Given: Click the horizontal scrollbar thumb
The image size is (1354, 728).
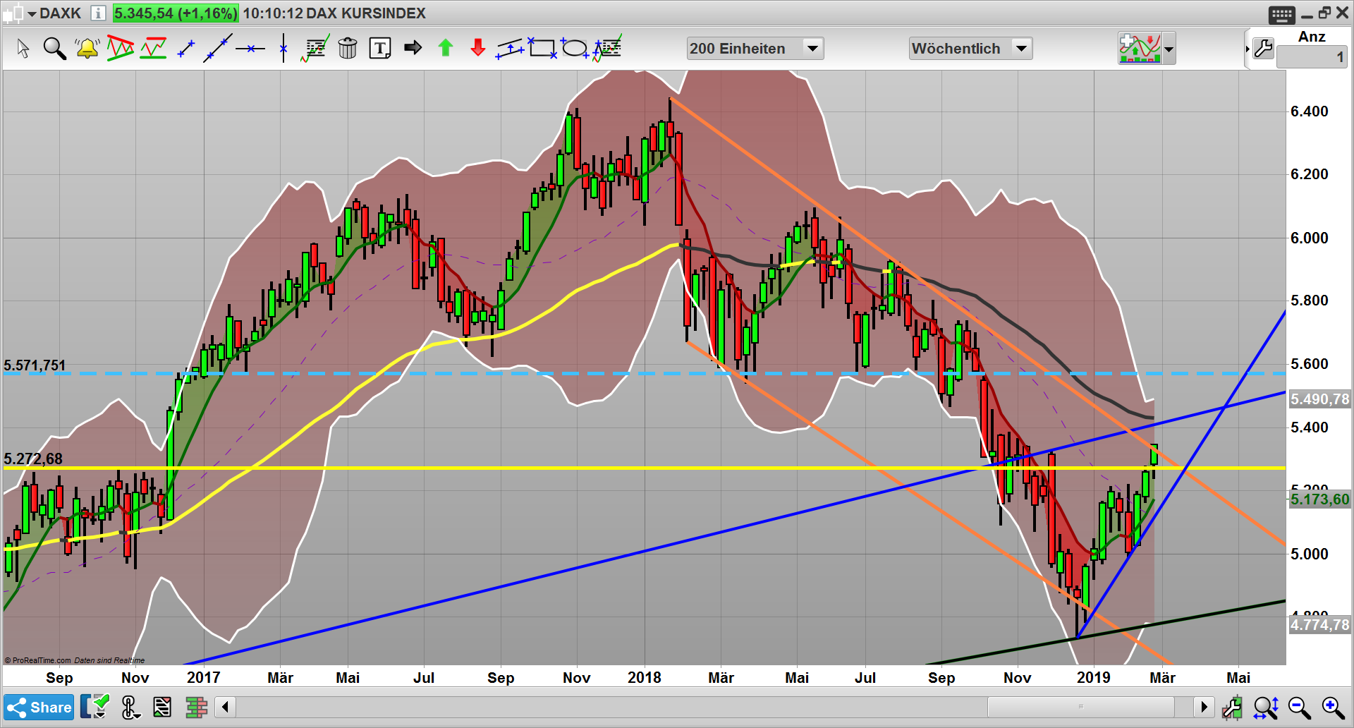Looking at the screenshot, I should coord(1080,707).
